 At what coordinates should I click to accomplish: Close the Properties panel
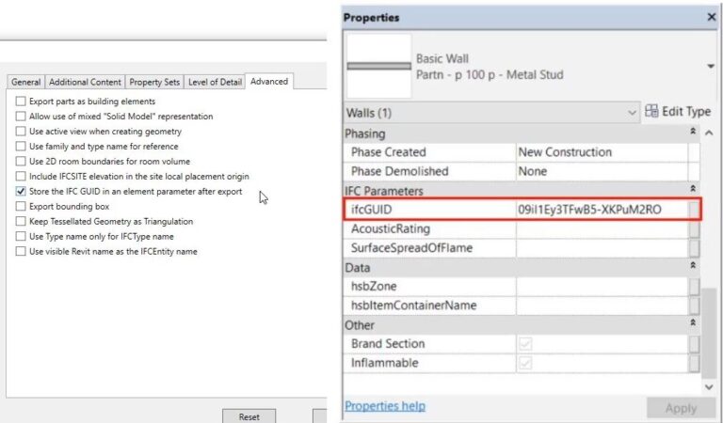pos(711,17)
